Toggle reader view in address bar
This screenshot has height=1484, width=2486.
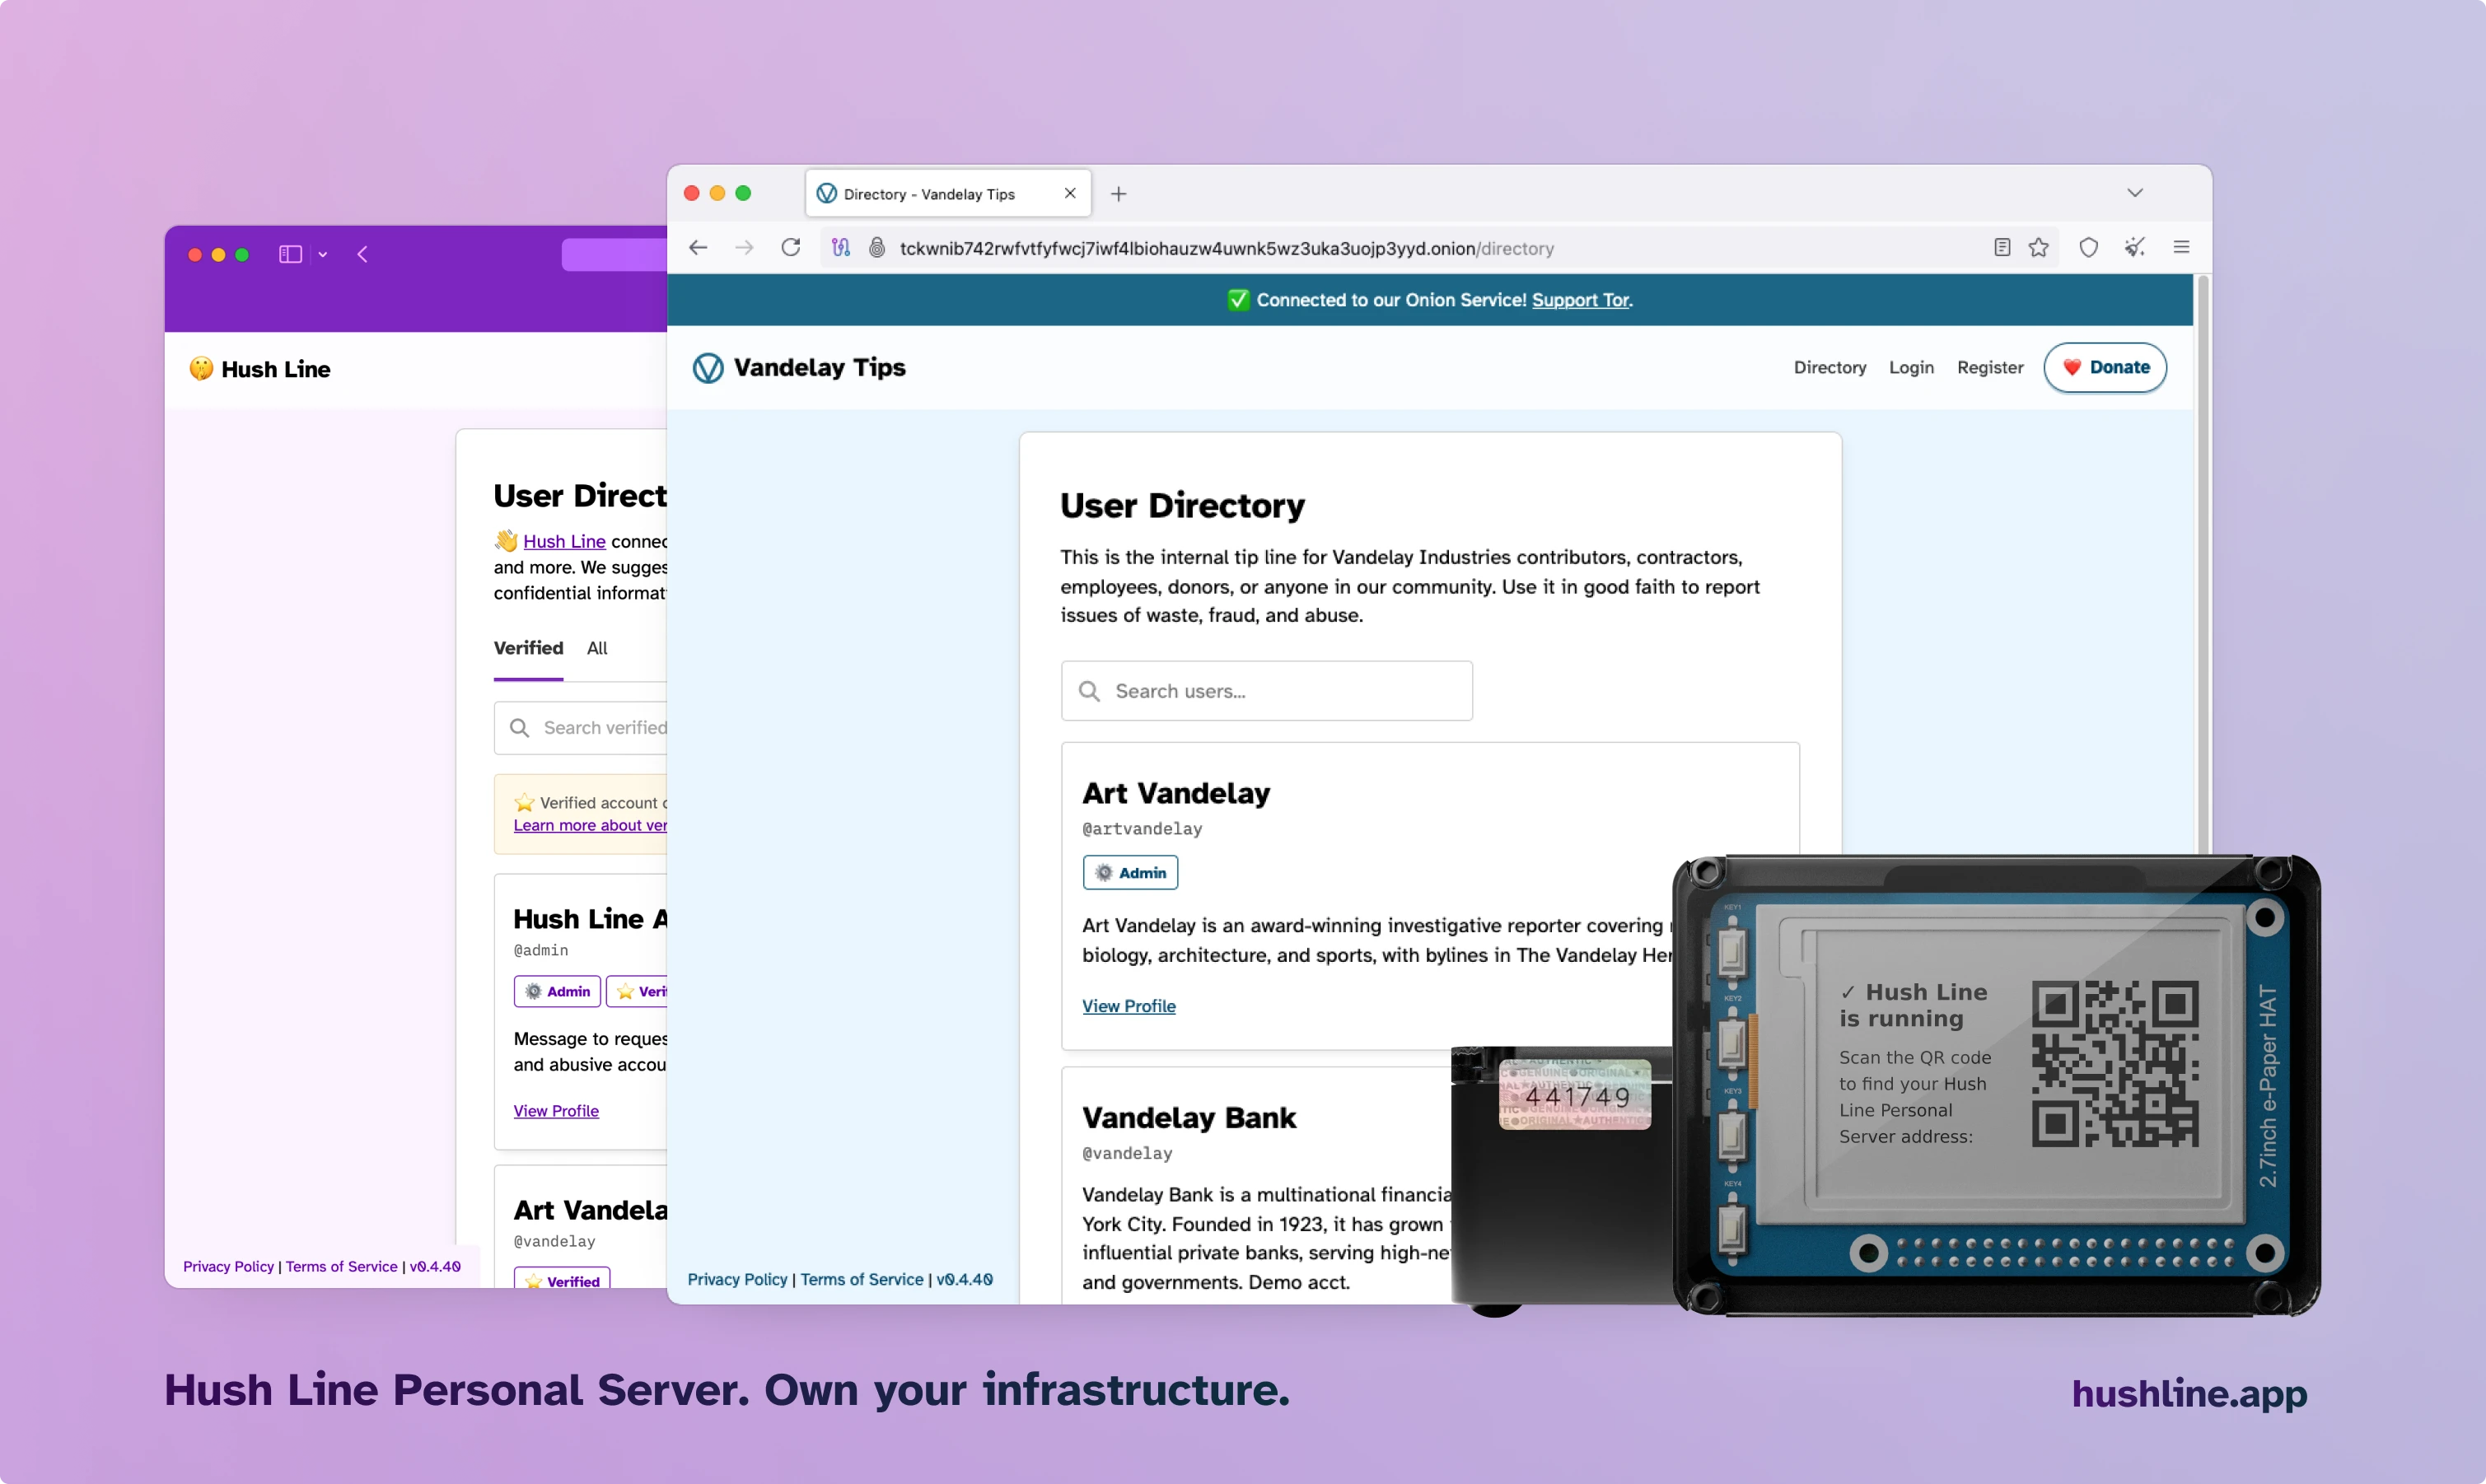[2002, 247]
